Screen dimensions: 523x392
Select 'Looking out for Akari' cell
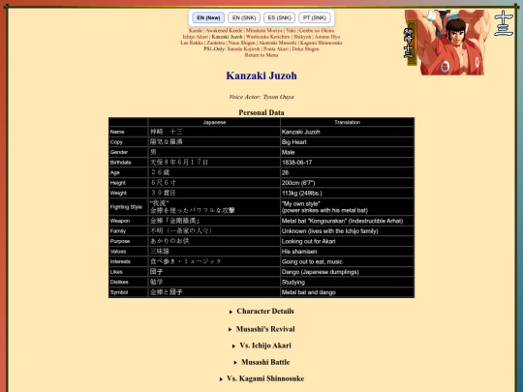[x=347, y=241]
